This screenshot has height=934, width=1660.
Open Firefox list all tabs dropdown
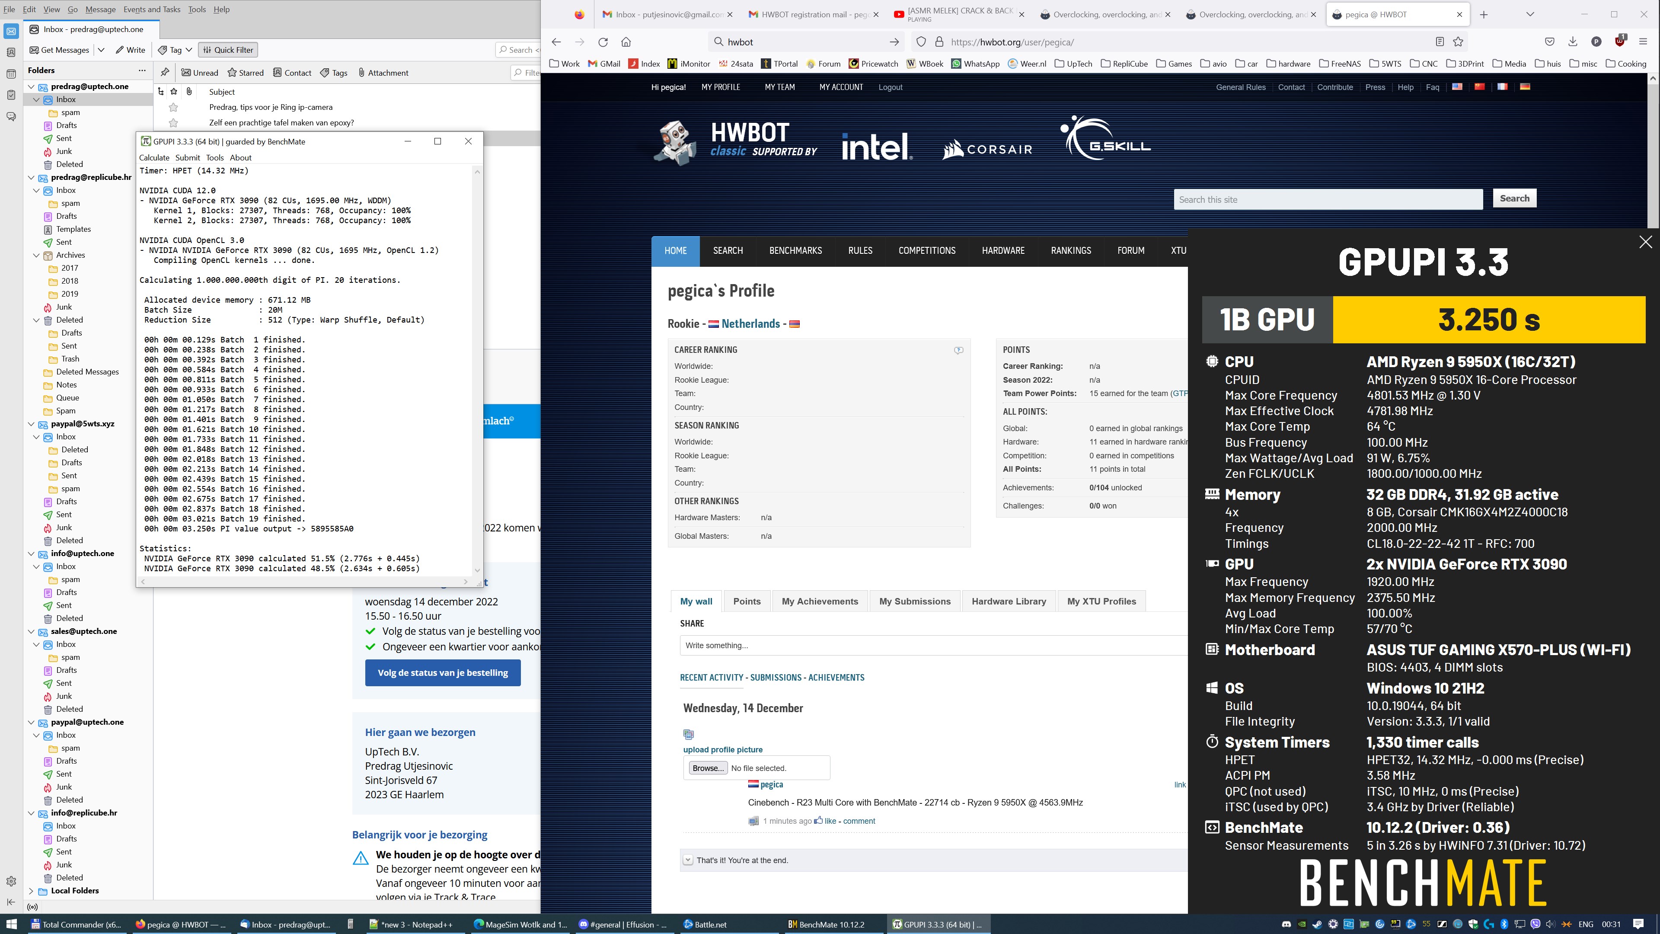point(1530,14)
